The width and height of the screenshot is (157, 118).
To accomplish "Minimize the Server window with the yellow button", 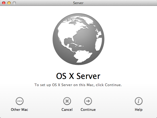I will coord(9,3).
